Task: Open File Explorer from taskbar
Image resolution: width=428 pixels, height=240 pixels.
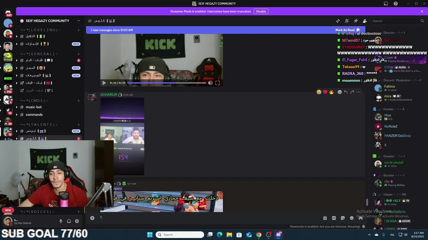Action: tap(229, 235)
